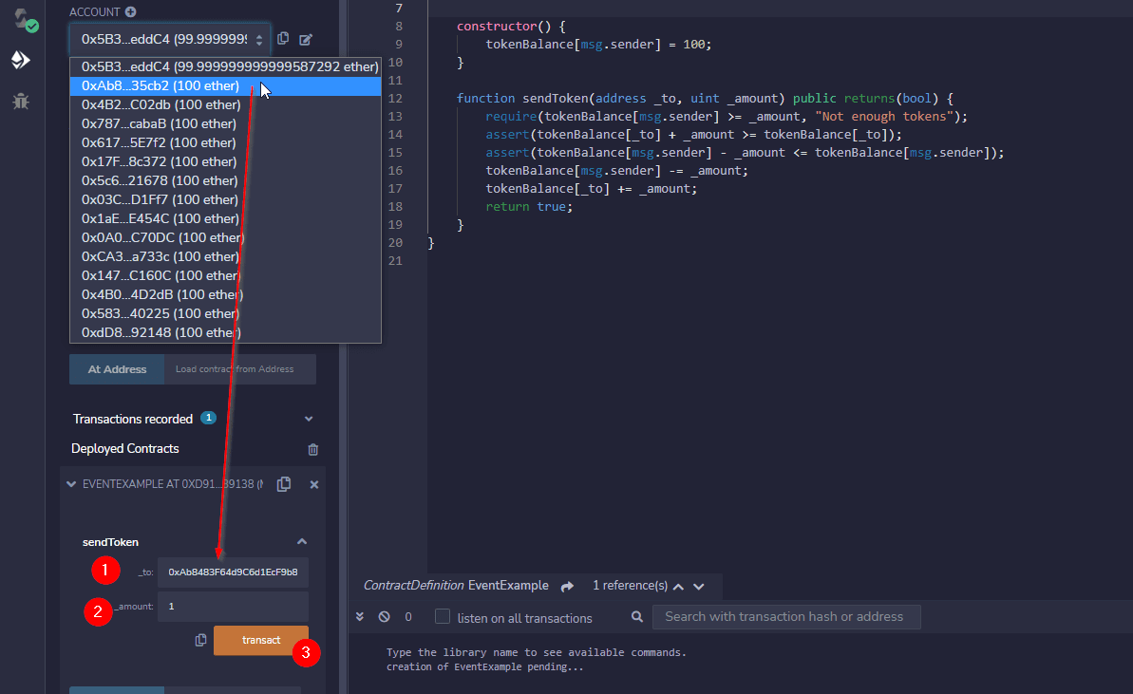
Task: Click the At Address button
Action: (x=117, y=369)
